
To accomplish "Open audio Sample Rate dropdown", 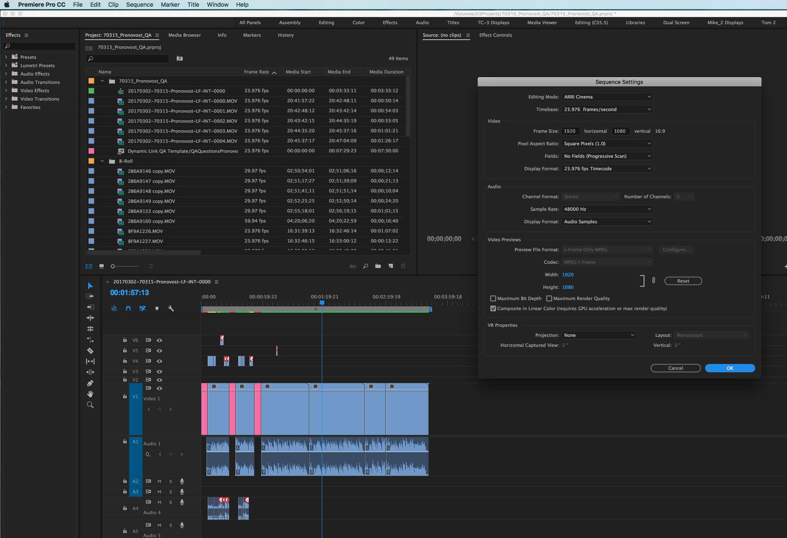I will [x=607, y=209].
